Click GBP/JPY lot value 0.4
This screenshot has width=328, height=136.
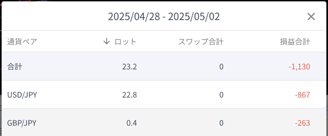(132, 123)
